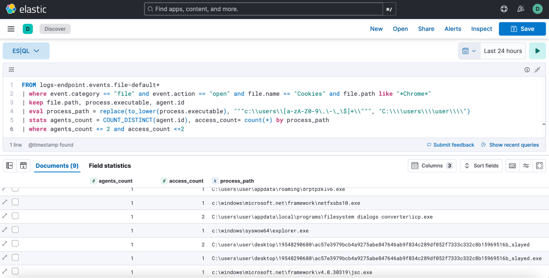This screenshot has height=278, width=549.
Task: Open the newsfeed celebration icon
Action: (521, 9)
